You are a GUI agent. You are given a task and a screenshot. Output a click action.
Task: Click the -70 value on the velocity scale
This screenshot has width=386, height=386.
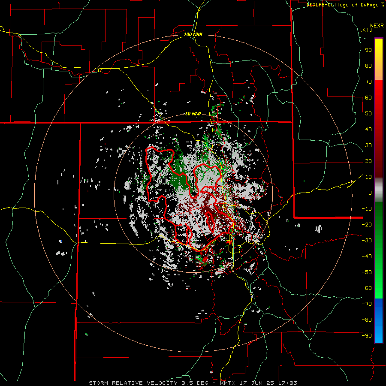pos(367,304)
